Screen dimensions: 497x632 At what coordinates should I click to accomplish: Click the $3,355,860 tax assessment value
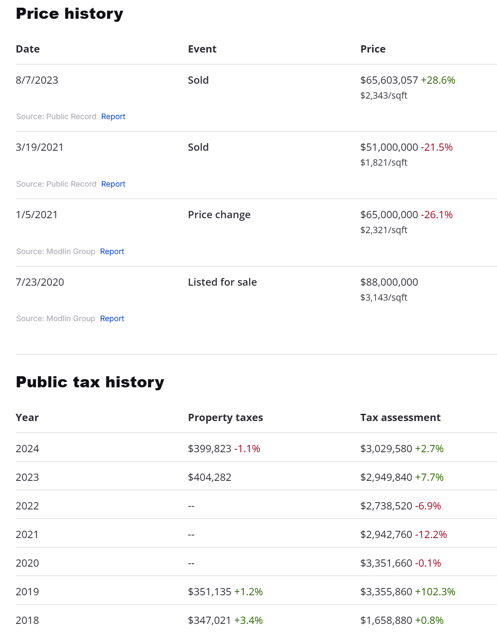(386, 592)
